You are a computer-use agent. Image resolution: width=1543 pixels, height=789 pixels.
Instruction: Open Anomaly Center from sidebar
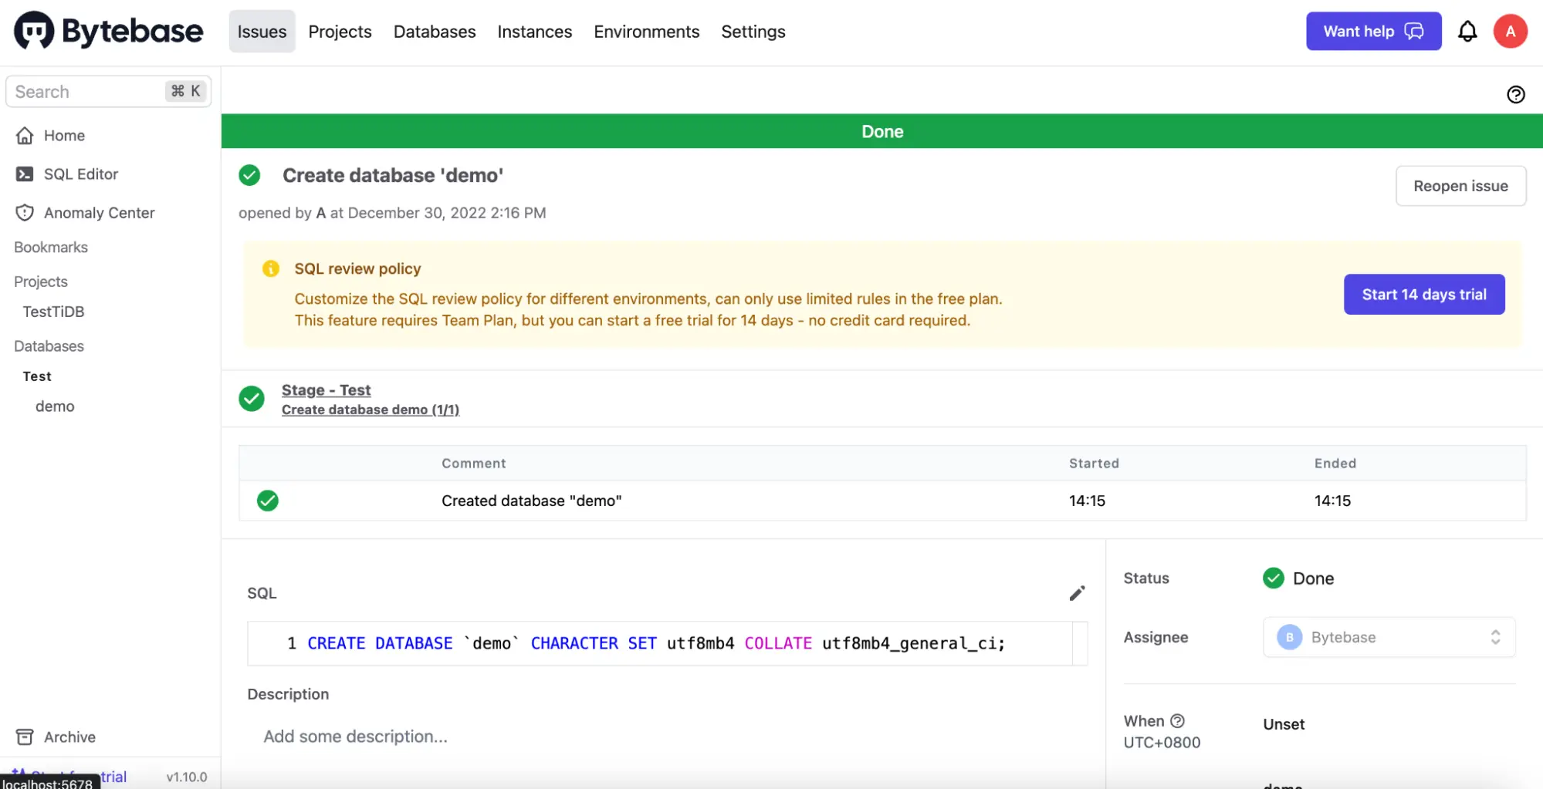[x=100, y=213]
